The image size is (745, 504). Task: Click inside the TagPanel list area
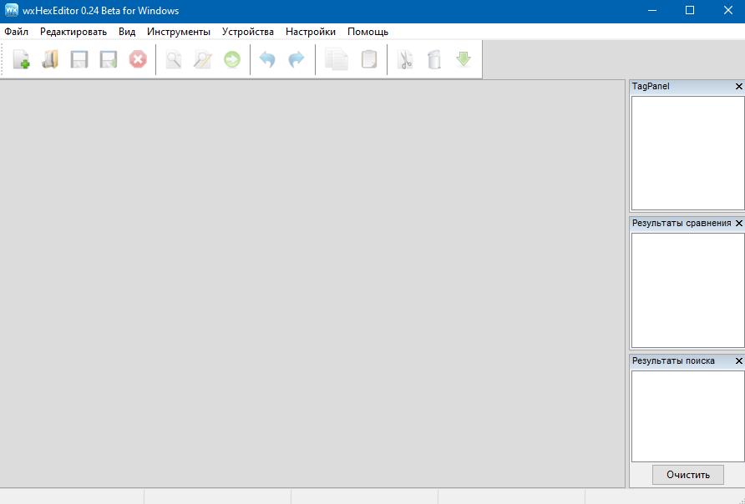pyautogui.click(x=687, y=153)
